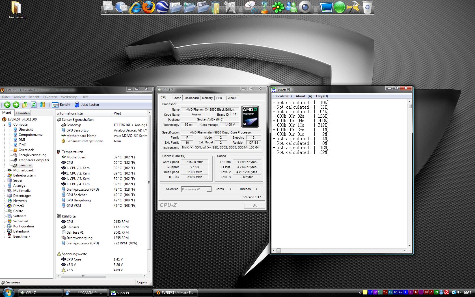The image size is (475, 297).
Task: Collapse the Computer tree node
Action: (5, 124)
